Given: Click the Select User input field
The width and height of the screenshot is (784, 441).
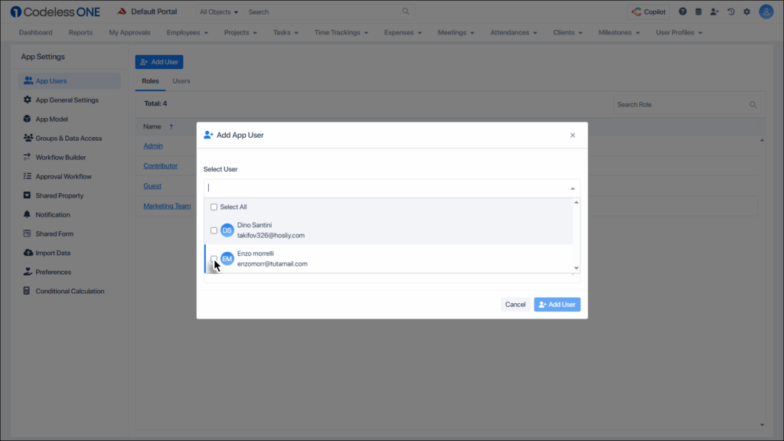Looking at the screenshot, I should pyautogui.click(x=392, y=188).
